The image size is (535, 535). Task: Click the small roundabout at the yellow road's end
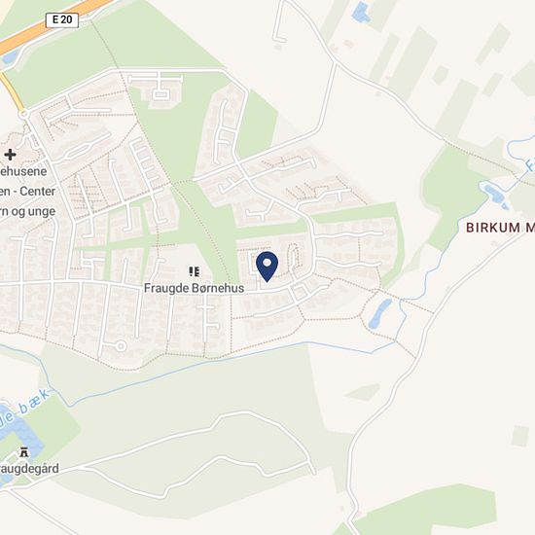[x=24, y=114]
